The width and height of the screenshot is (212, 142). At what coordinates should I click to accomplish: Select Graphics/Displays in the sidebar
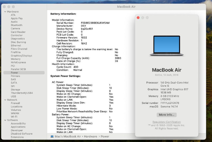[x=21, y=56]
